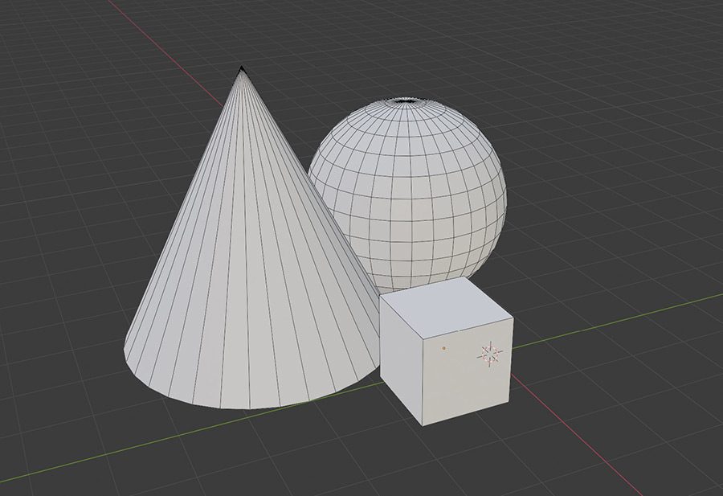
Task: Click the 3D cursor on the cube face
Action: pyautogui.click(x=490, y=352)
